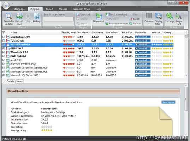Click Repair in the Support group
Viewport: 190px width, 141px height.
pos(82,23)
